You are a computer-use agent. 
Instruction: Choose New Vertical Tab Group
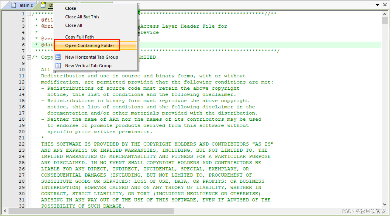(x=88, y=66)
